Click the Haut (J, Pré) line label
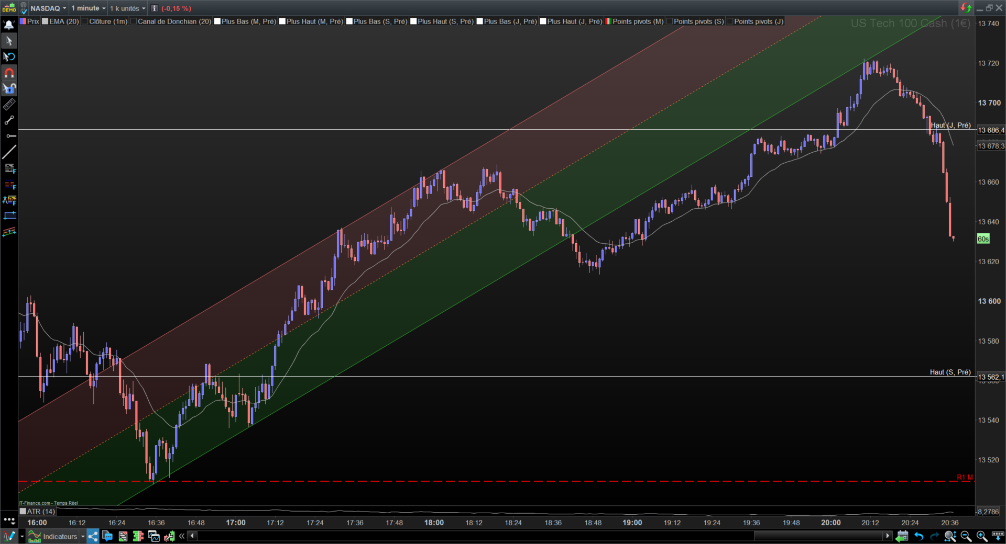1006x544 pixels. [x=950, y=125]
